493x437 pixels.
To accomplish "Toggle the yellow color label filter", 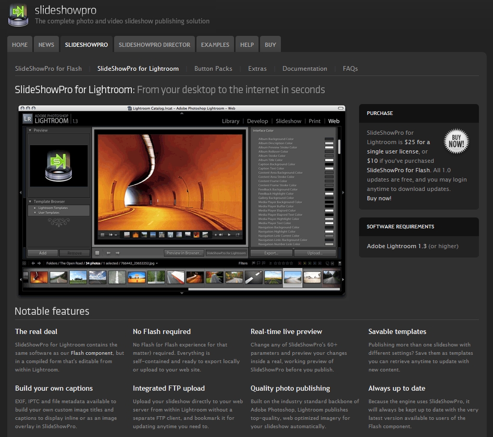I will tap(305, 263).
